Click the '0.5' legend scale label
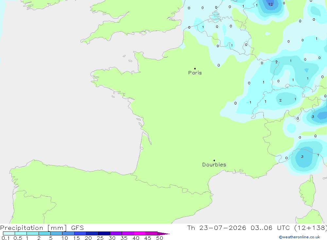Viewport: 327px width, 240px height. point(18,238)
